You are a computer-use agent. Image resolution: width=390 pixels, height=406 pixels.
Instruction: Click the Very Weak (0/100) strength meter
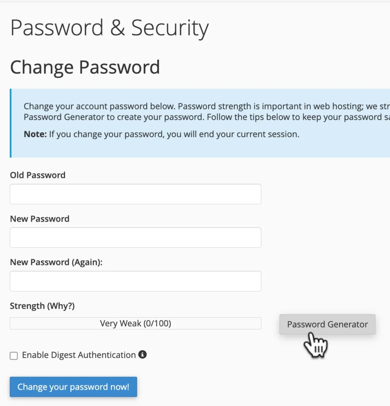[x=135, y=323]
